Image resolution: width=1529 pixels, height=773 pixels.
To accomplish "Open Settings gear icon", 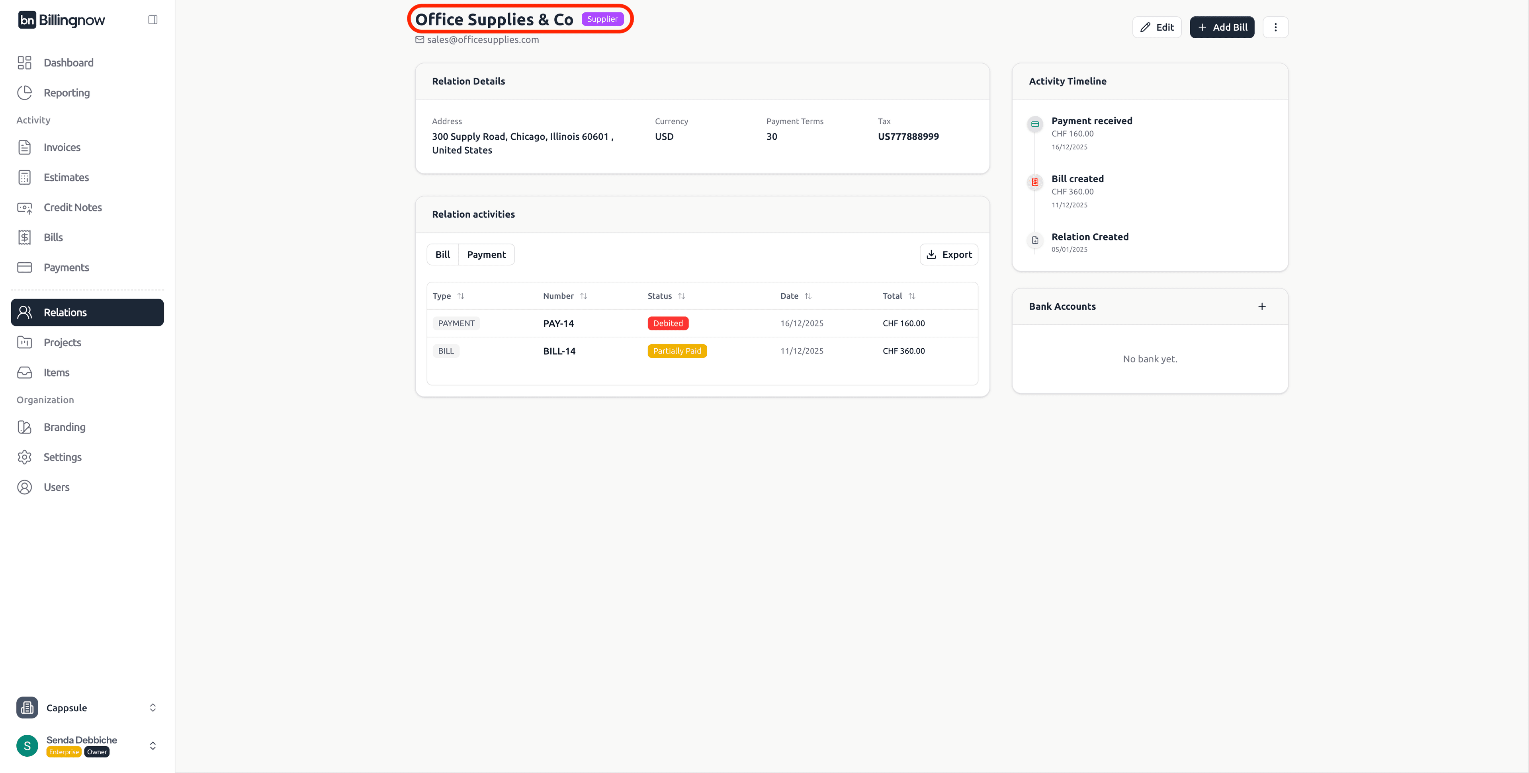I will coord(24,457).
